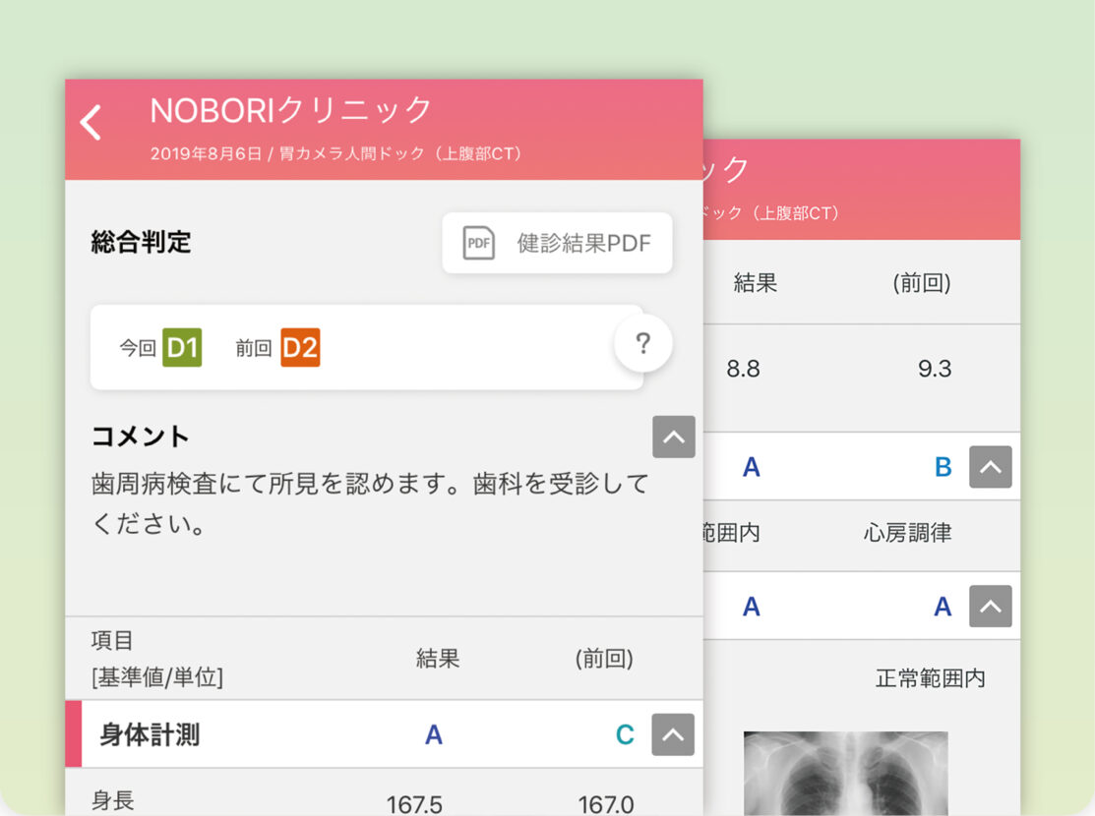Viewport: 1095px width, 816px height.
Task: Click the 総合判定 heading
Action: tap(142, 243)
